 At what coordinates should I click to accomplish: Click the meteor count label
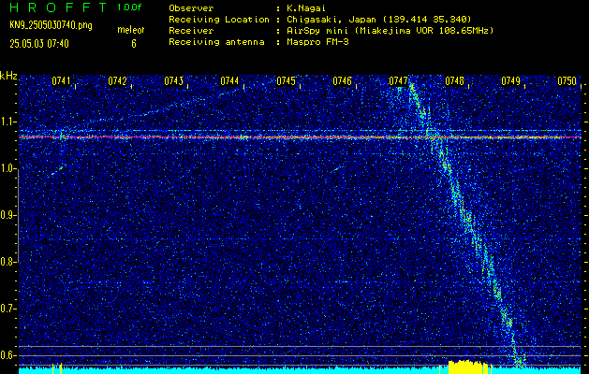pyautogui.click(x=131, y=30)
